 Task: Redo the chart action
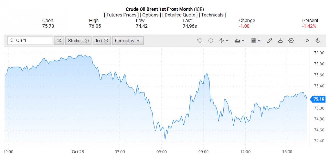211,41
